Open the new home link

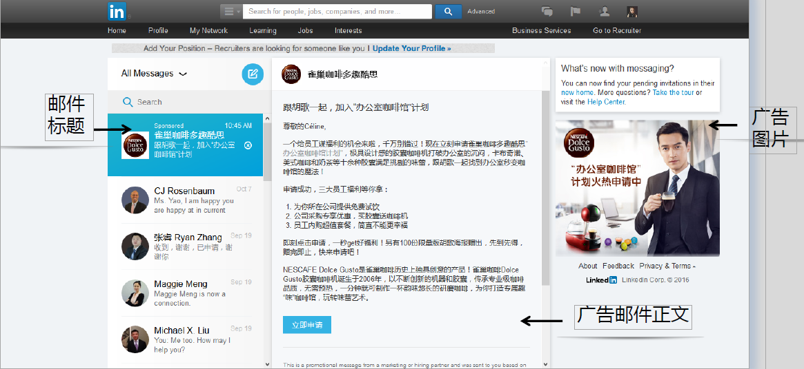pos(578,93)
